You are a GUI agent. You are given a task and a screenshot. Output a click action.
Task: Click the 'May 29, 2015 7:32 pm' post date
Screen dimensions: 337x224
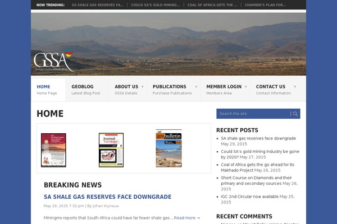(x=63, y=206)
